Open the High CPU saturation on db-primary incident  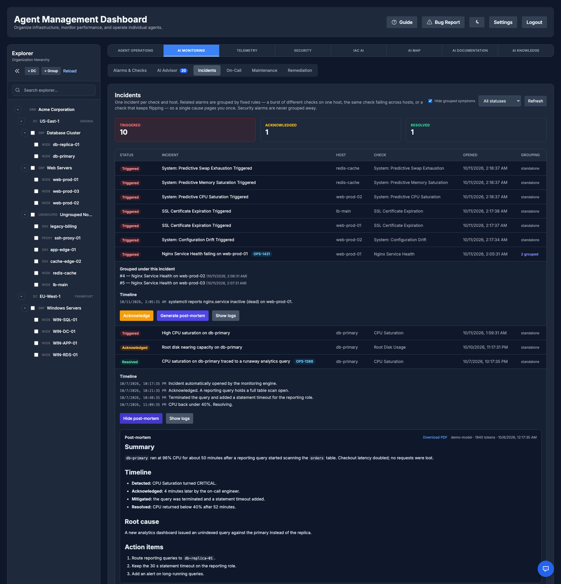click(330, 333)
